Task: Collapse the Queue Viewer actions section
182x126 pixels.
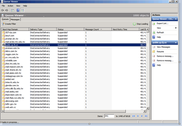Action: (176, 19)
